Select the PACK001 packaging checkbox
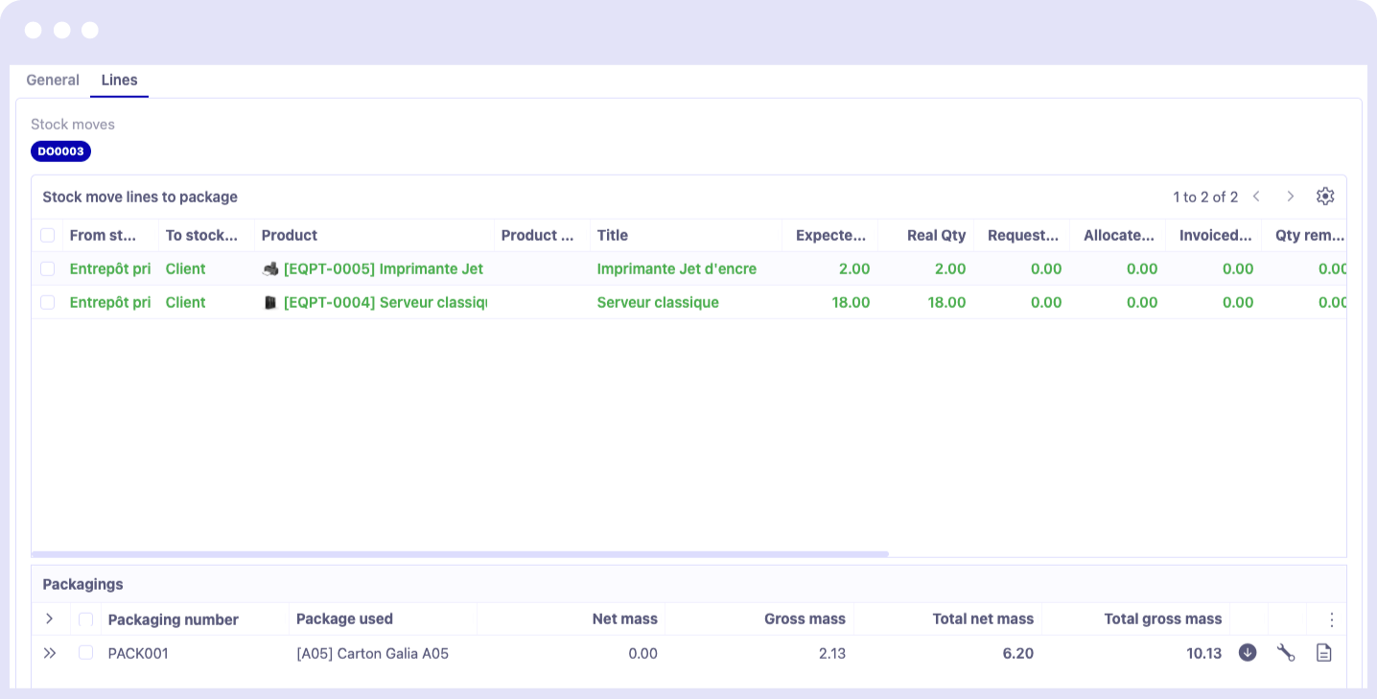 tap(86, 653)
